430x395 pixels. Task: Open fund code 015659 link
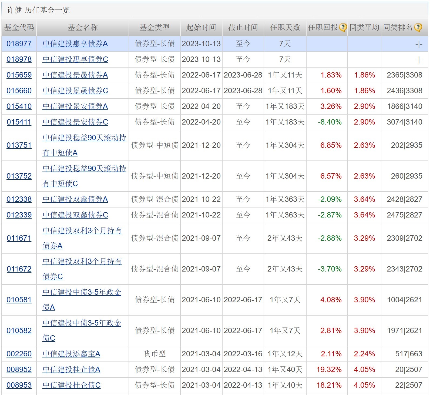(x=19, y=75)
